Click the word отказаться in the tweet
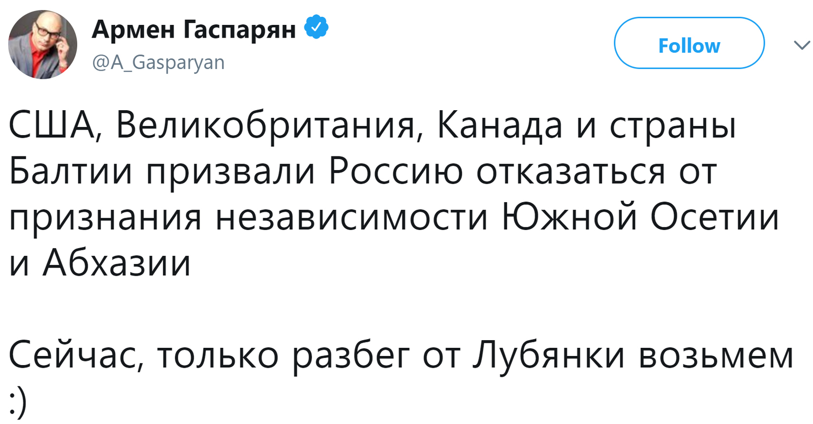 [571, 172]
